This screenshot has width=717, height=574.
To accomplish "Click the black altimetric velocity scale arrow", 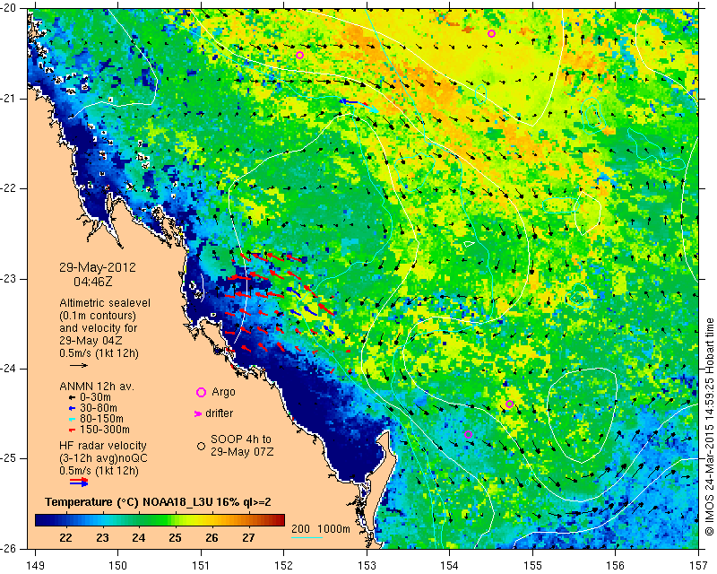I will tap(79, 365).
